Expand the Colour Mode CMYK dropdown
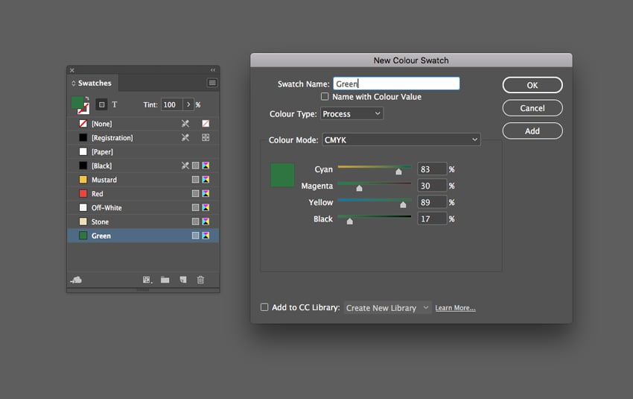 point(401,139)
